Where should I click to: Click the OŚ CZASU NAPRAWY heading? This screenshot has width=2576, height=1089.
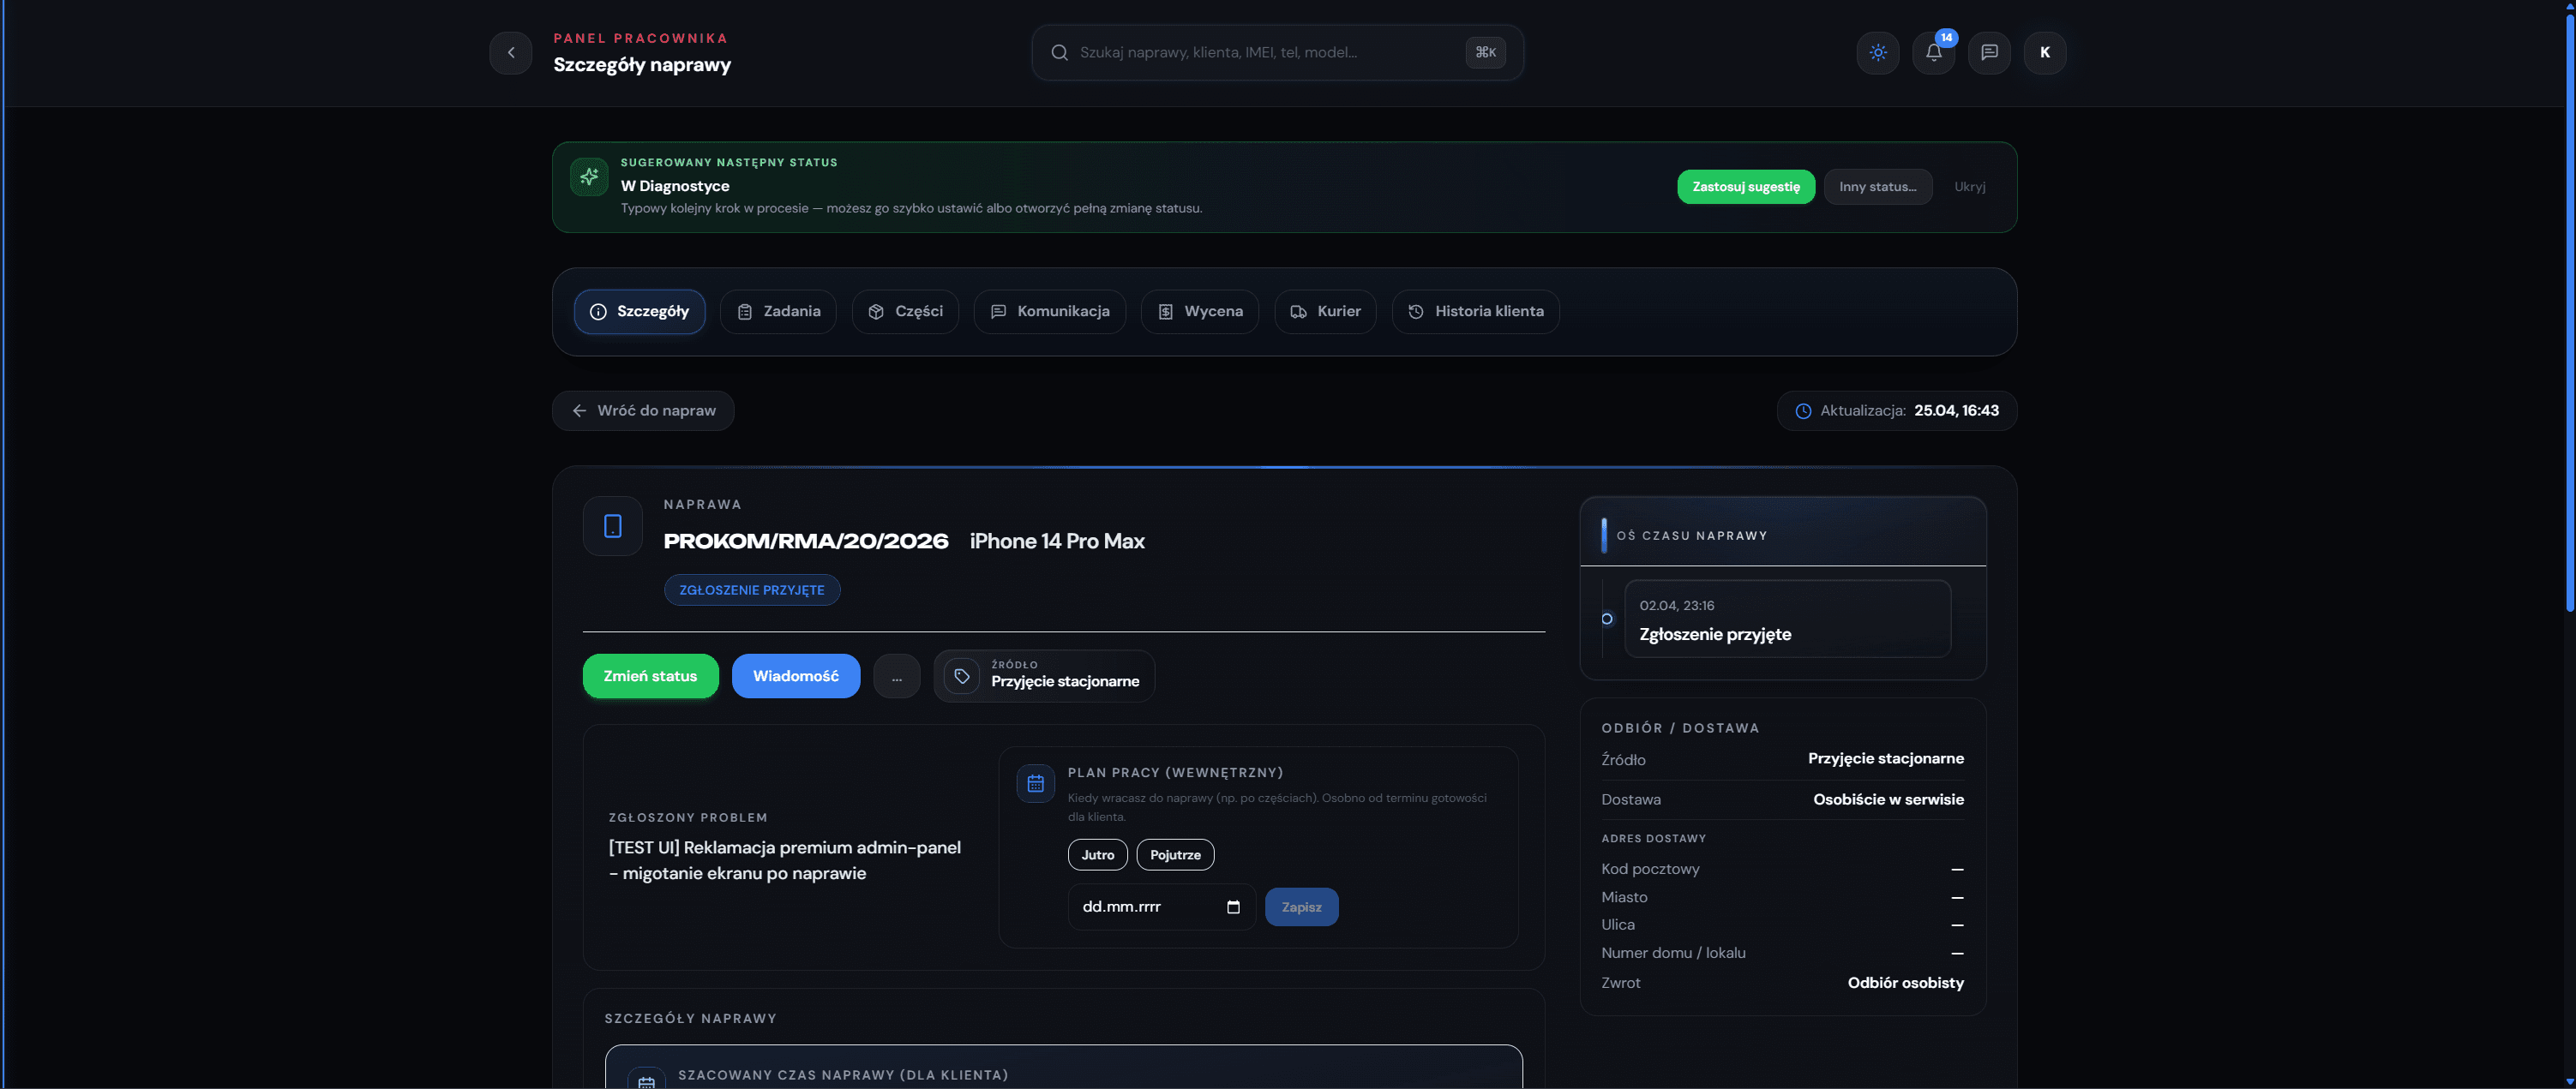pyautogui.click(x=1692, y=536)
